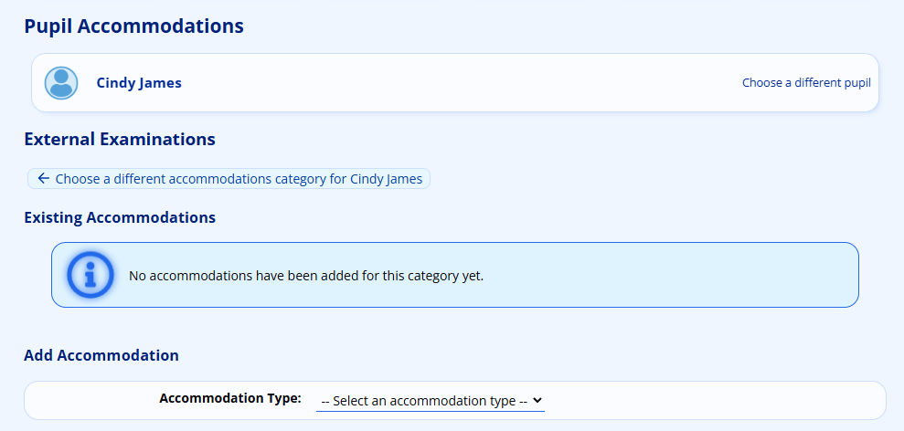Click the Accommodation Type field label
The height and width of the screenshot is (431, 904).
click(x=229, y=398)
